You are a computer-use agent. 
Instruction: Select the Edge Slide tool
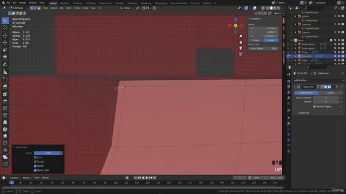click(5, 143)
